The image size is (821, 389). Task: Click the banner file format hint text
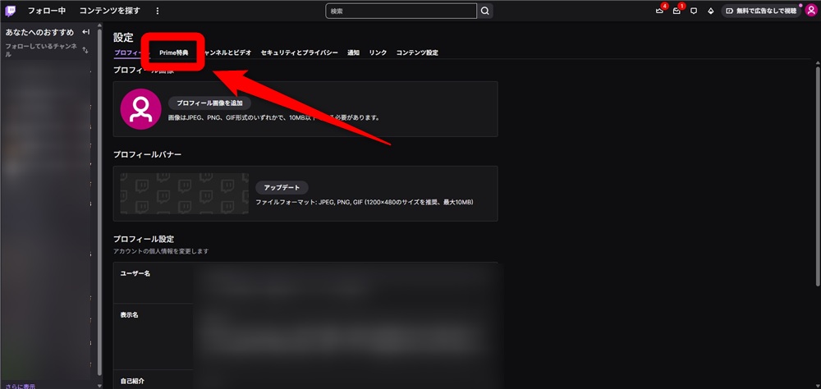365,202
